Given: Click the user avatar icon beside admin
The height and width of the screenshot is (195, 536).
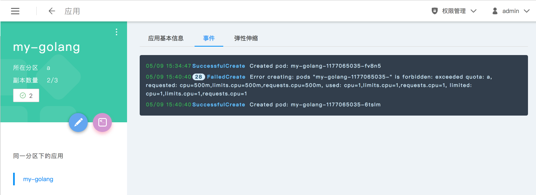Looking at the screenshot, I should tap(495, 11).
